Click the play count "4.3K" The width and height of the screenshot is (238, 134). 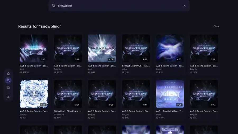click(161, 72)
